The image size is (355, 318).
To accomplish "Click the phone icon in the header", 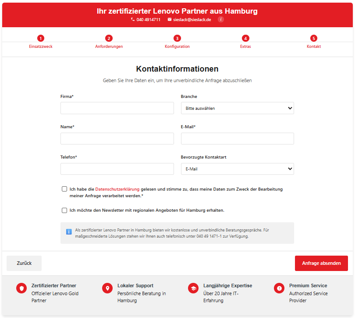I will click(133, 19).
